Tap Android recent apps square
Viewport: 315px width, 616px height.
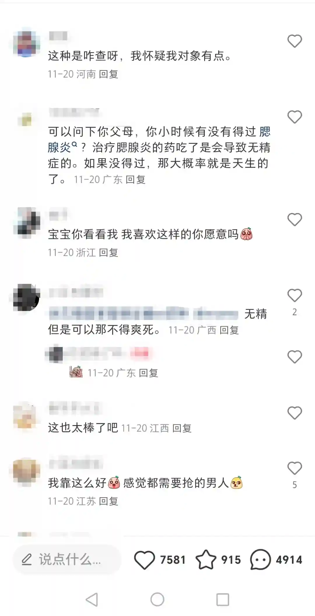coord(223,600)
